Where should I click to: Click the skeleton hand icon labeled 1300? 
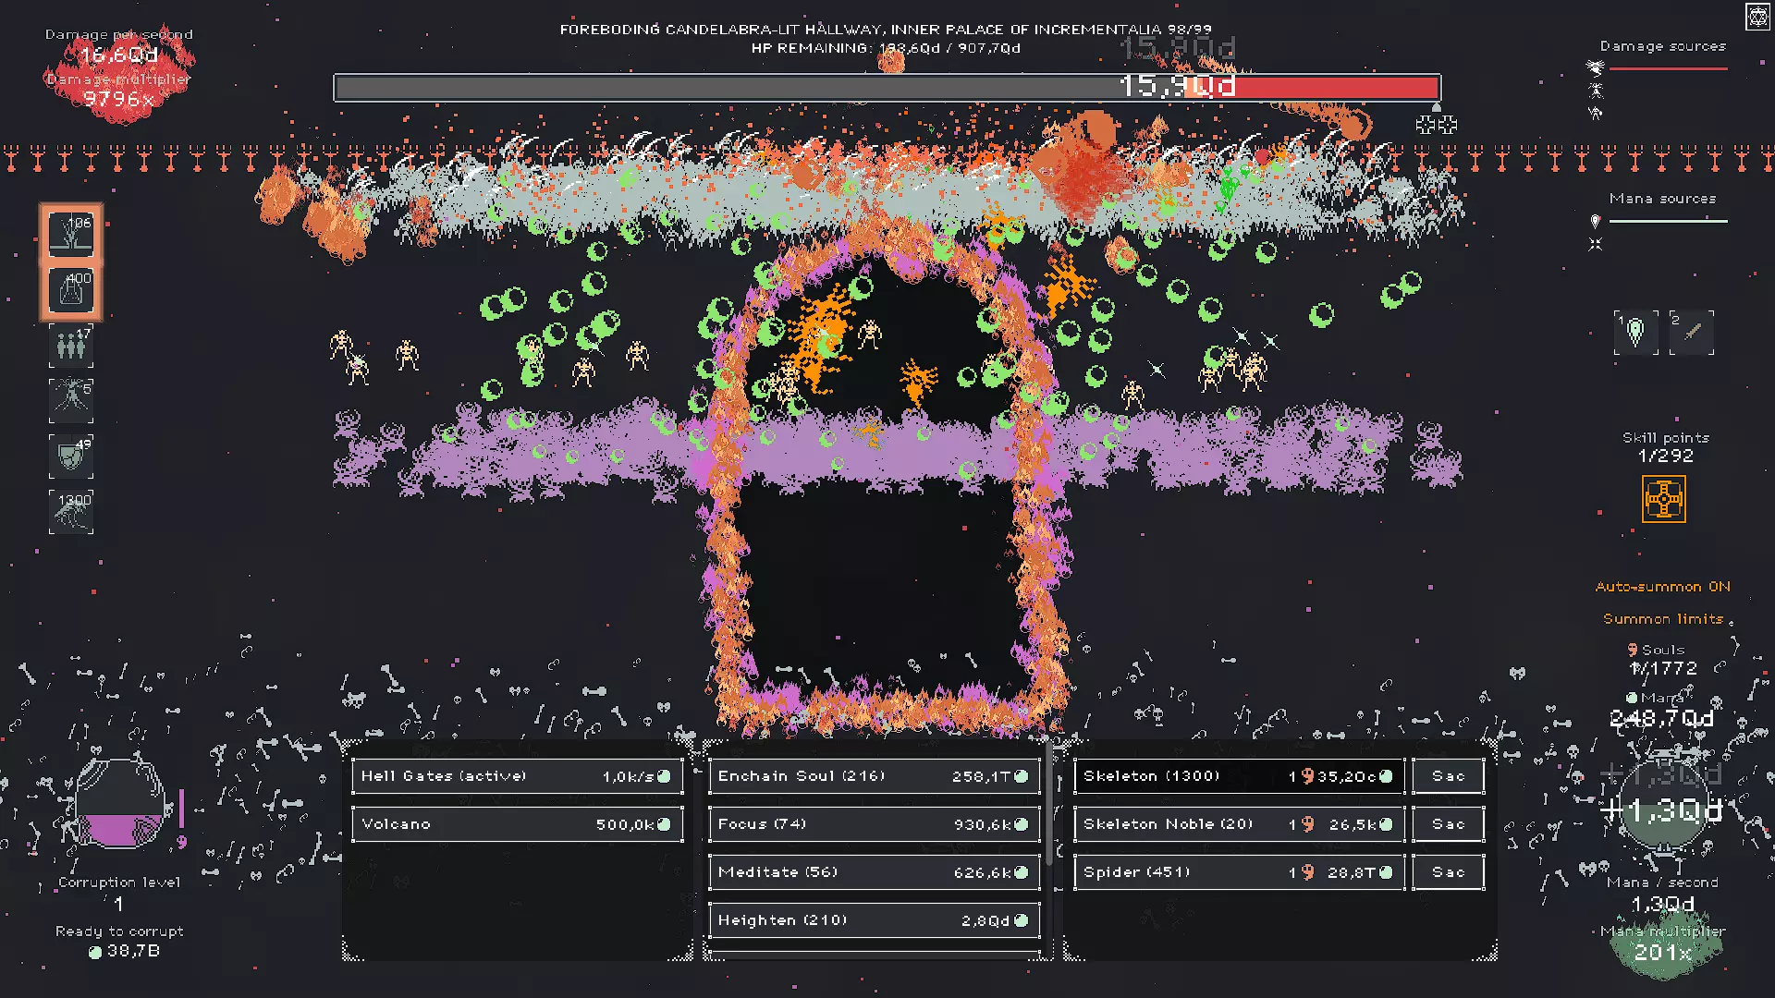[x=71, y=512]
